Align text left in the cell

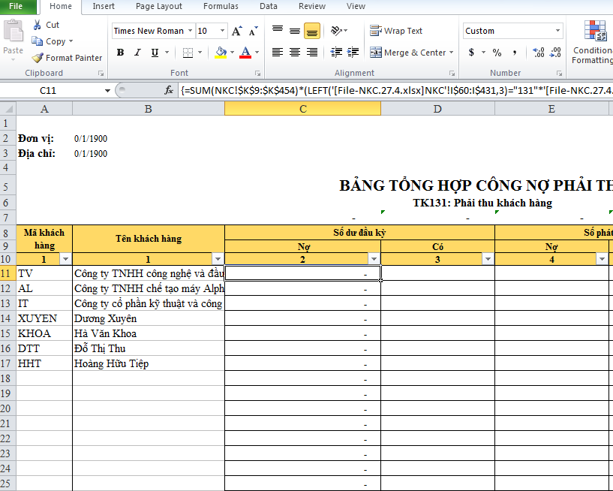point(278,53)
